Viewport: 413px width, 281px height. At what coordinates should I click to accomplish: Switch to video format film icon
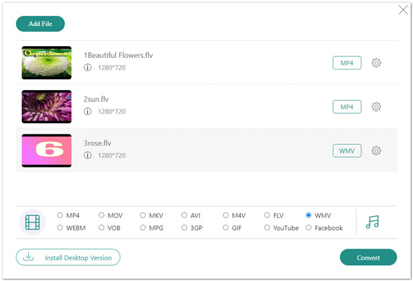tap(32, 222)
